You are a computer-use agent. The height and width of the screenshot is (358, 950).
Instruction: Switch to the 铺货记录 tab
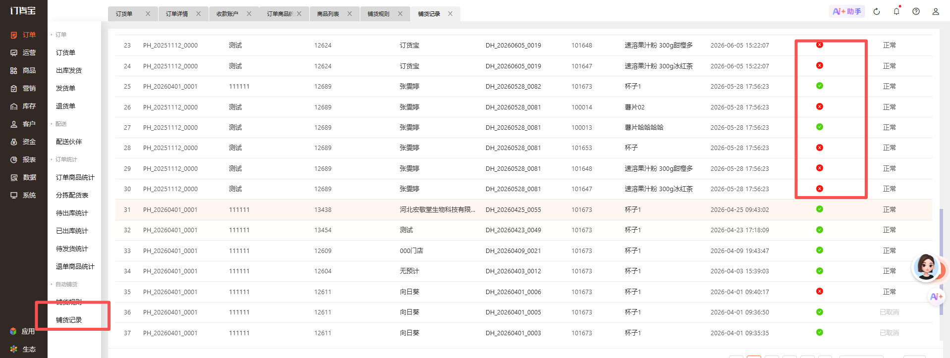coord(429,14)
